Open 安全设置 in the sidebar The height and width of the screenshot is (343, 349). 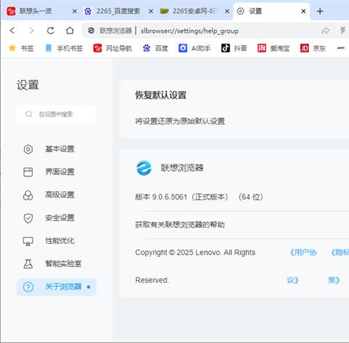(x=56, y=218)
